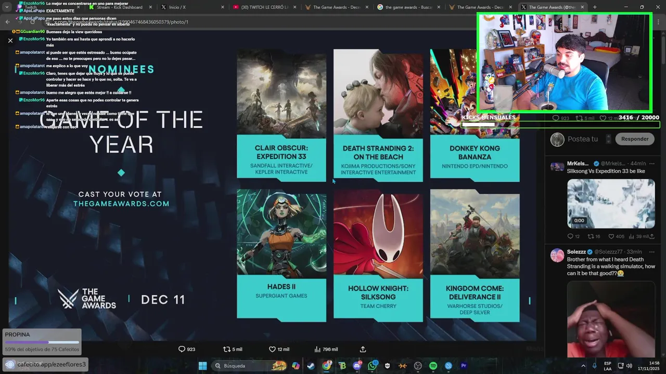Open MrKels profile name

click(x=578, y=164)
